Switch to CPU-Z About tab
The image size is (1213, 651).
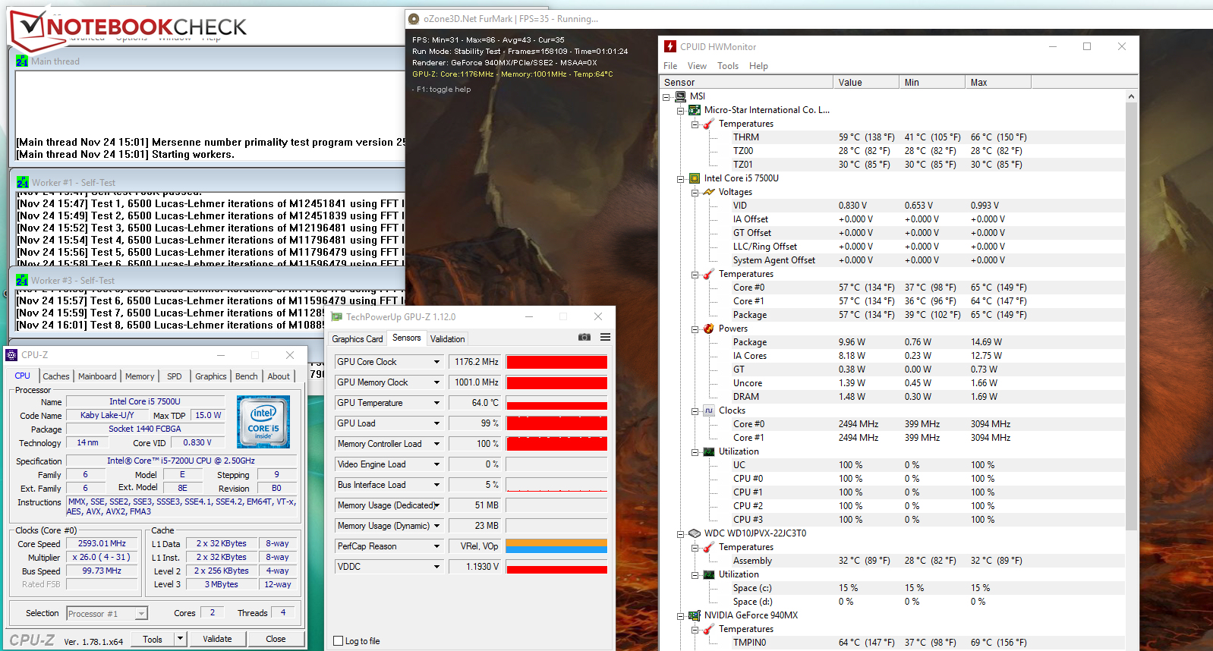(x=279, y=376)
